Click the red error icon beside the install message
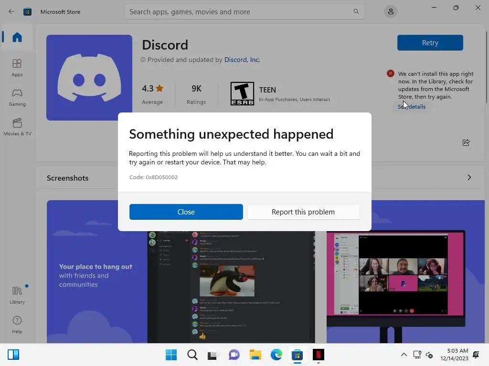Image resolution: width=489 pixels, height=366 pixels. pos(390,73)
